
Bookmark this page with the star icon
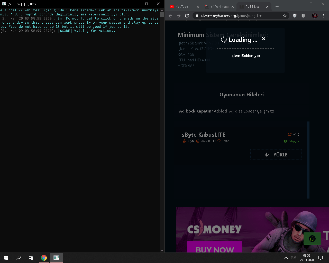click(x=285, y=16)
